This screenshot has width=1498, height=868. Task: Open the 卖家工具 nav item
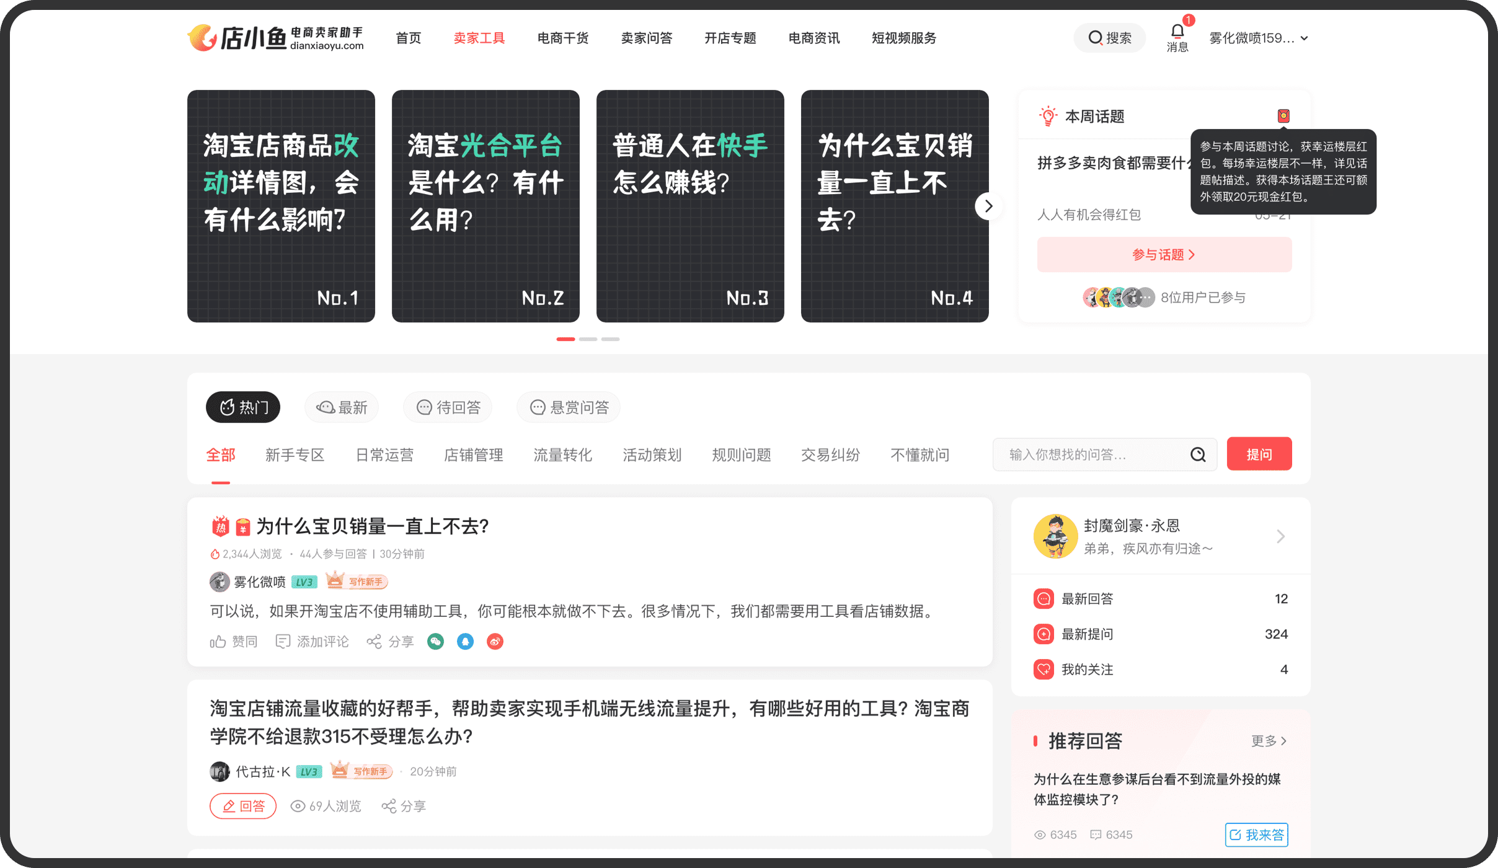(479, 38)
